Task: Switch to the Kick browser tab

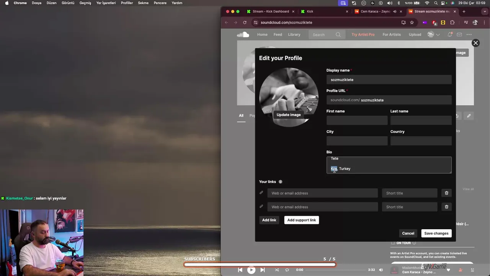Action: click(324, 11)
